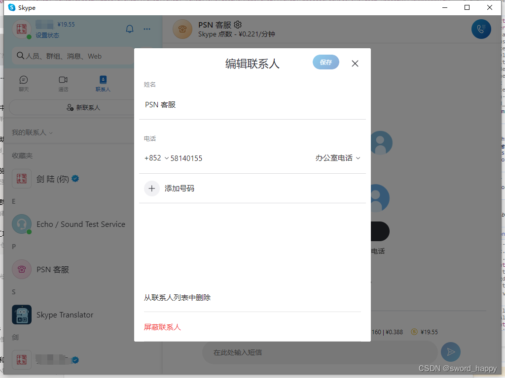505x378 pixels.
Task: Click the verified badge beside 剑 陆 (你)
Action: (x=75, y=179)
